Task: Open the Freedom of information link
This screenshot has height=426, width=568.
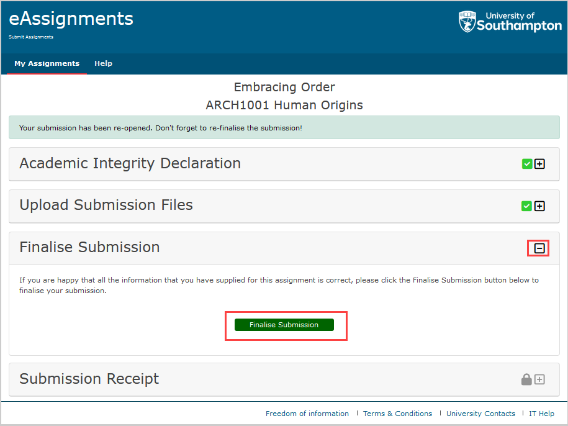Action: [x=307, y=413]
